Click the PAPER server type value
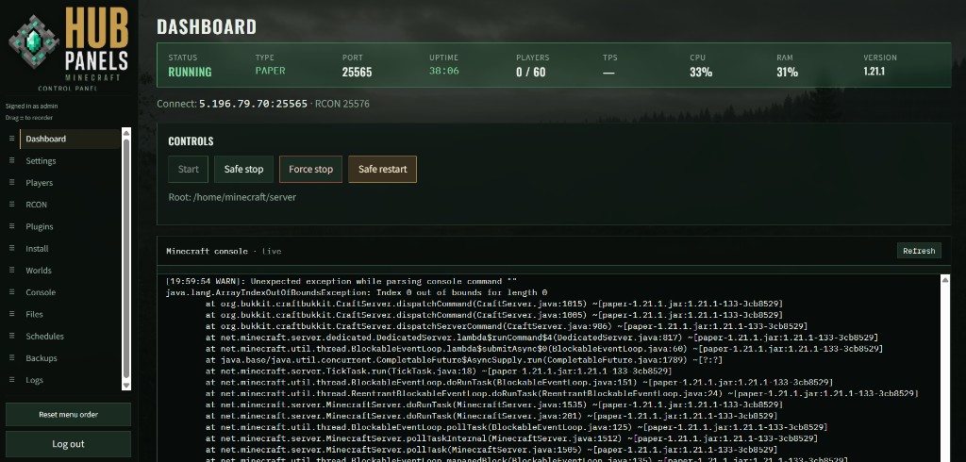Viewport: 966px width, 462px height. pos(271,71)
